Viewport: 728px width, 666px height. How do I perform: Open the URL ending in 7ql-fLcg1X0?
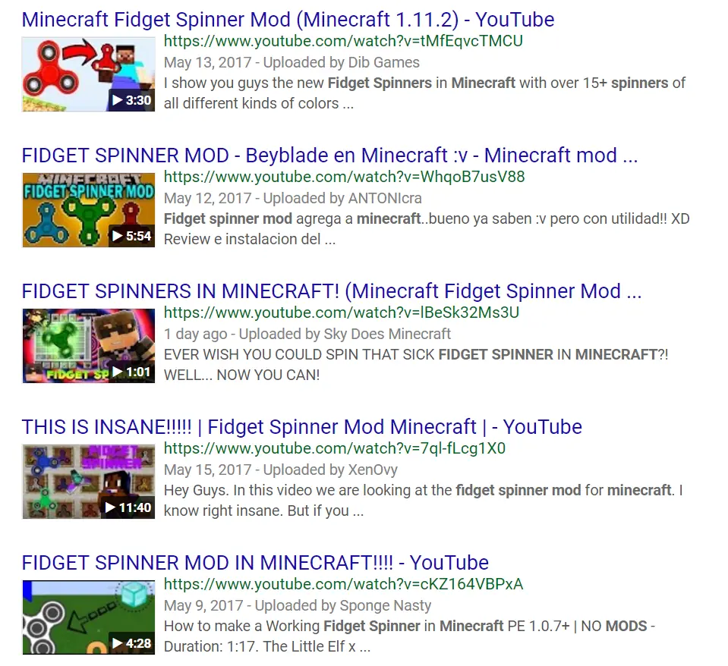tap(334, 449)
